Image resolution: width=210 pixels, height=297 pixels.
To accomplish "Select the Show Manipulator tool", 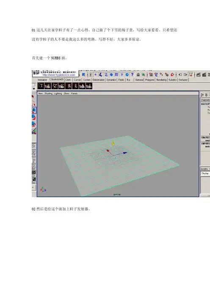I will click(x=34, y=131).
